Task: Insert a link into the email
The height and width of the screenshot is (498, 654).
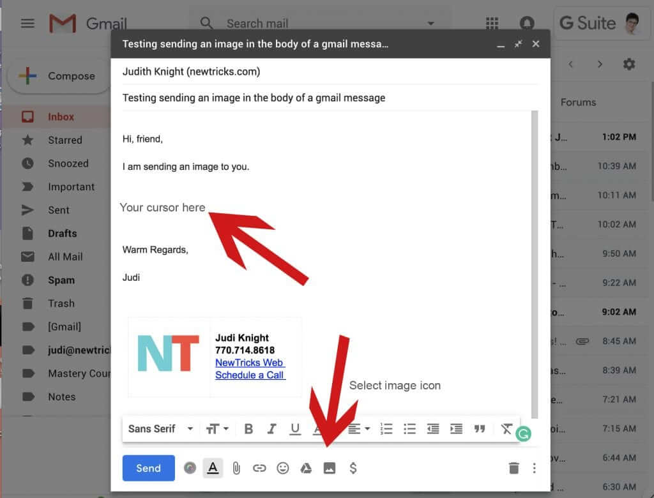Action: click(x=259, y=468)
